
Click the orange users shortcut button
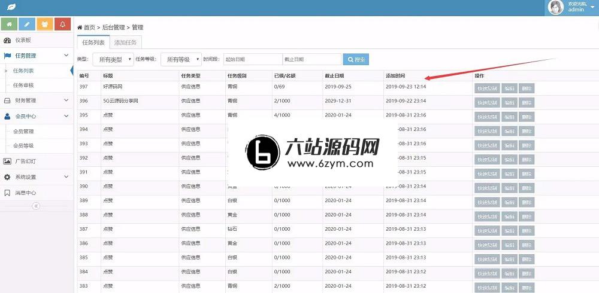pos(45,24)
